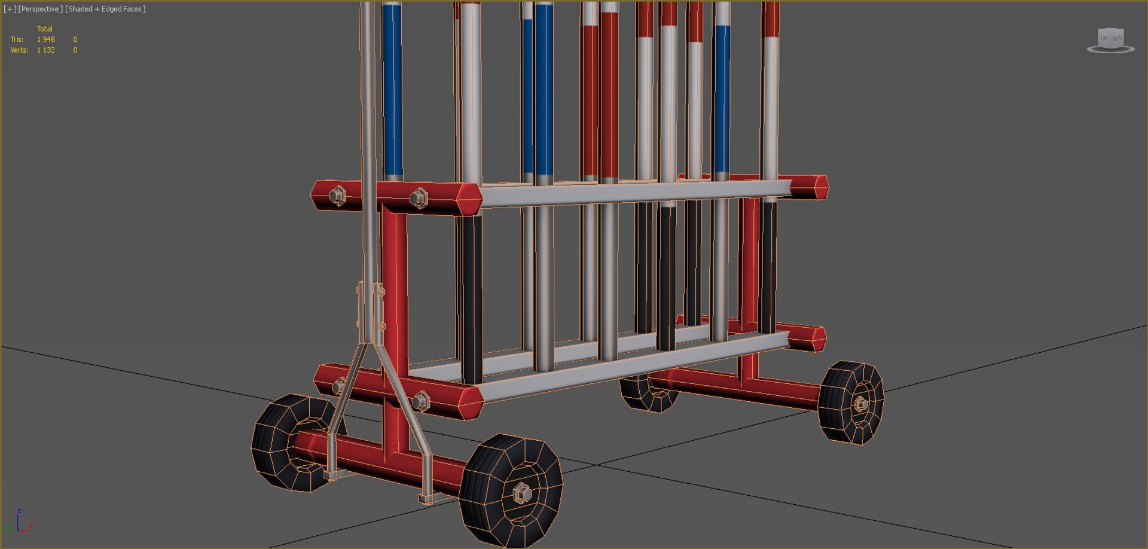Click the Left face of the ViewCube
The height and width of the screenshot is (549, 1148).
point(1104,38)
